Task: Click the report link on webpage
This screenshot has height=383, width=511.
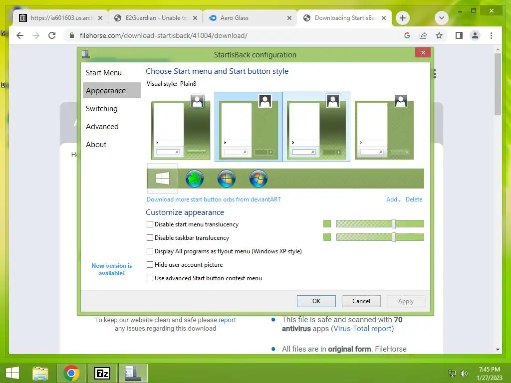Action: 227,320
